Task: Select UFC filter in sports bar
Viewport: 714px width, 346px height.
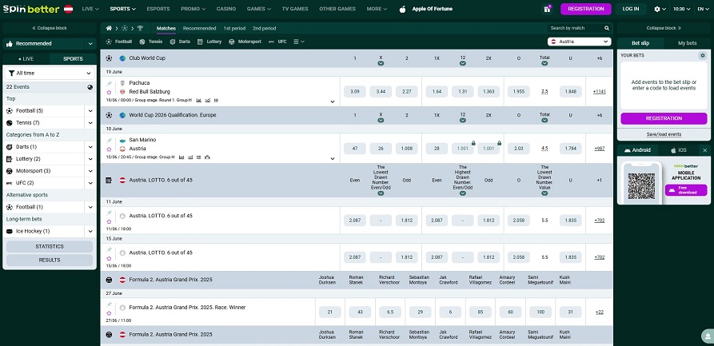Action: pyautogui.click(x=277, y=42)
